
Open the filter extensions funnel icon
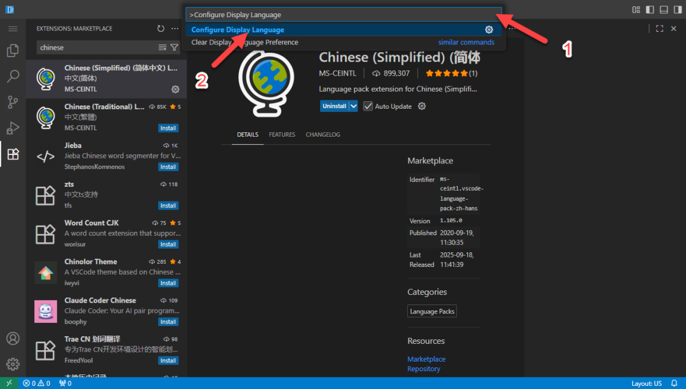coord(174,47)
